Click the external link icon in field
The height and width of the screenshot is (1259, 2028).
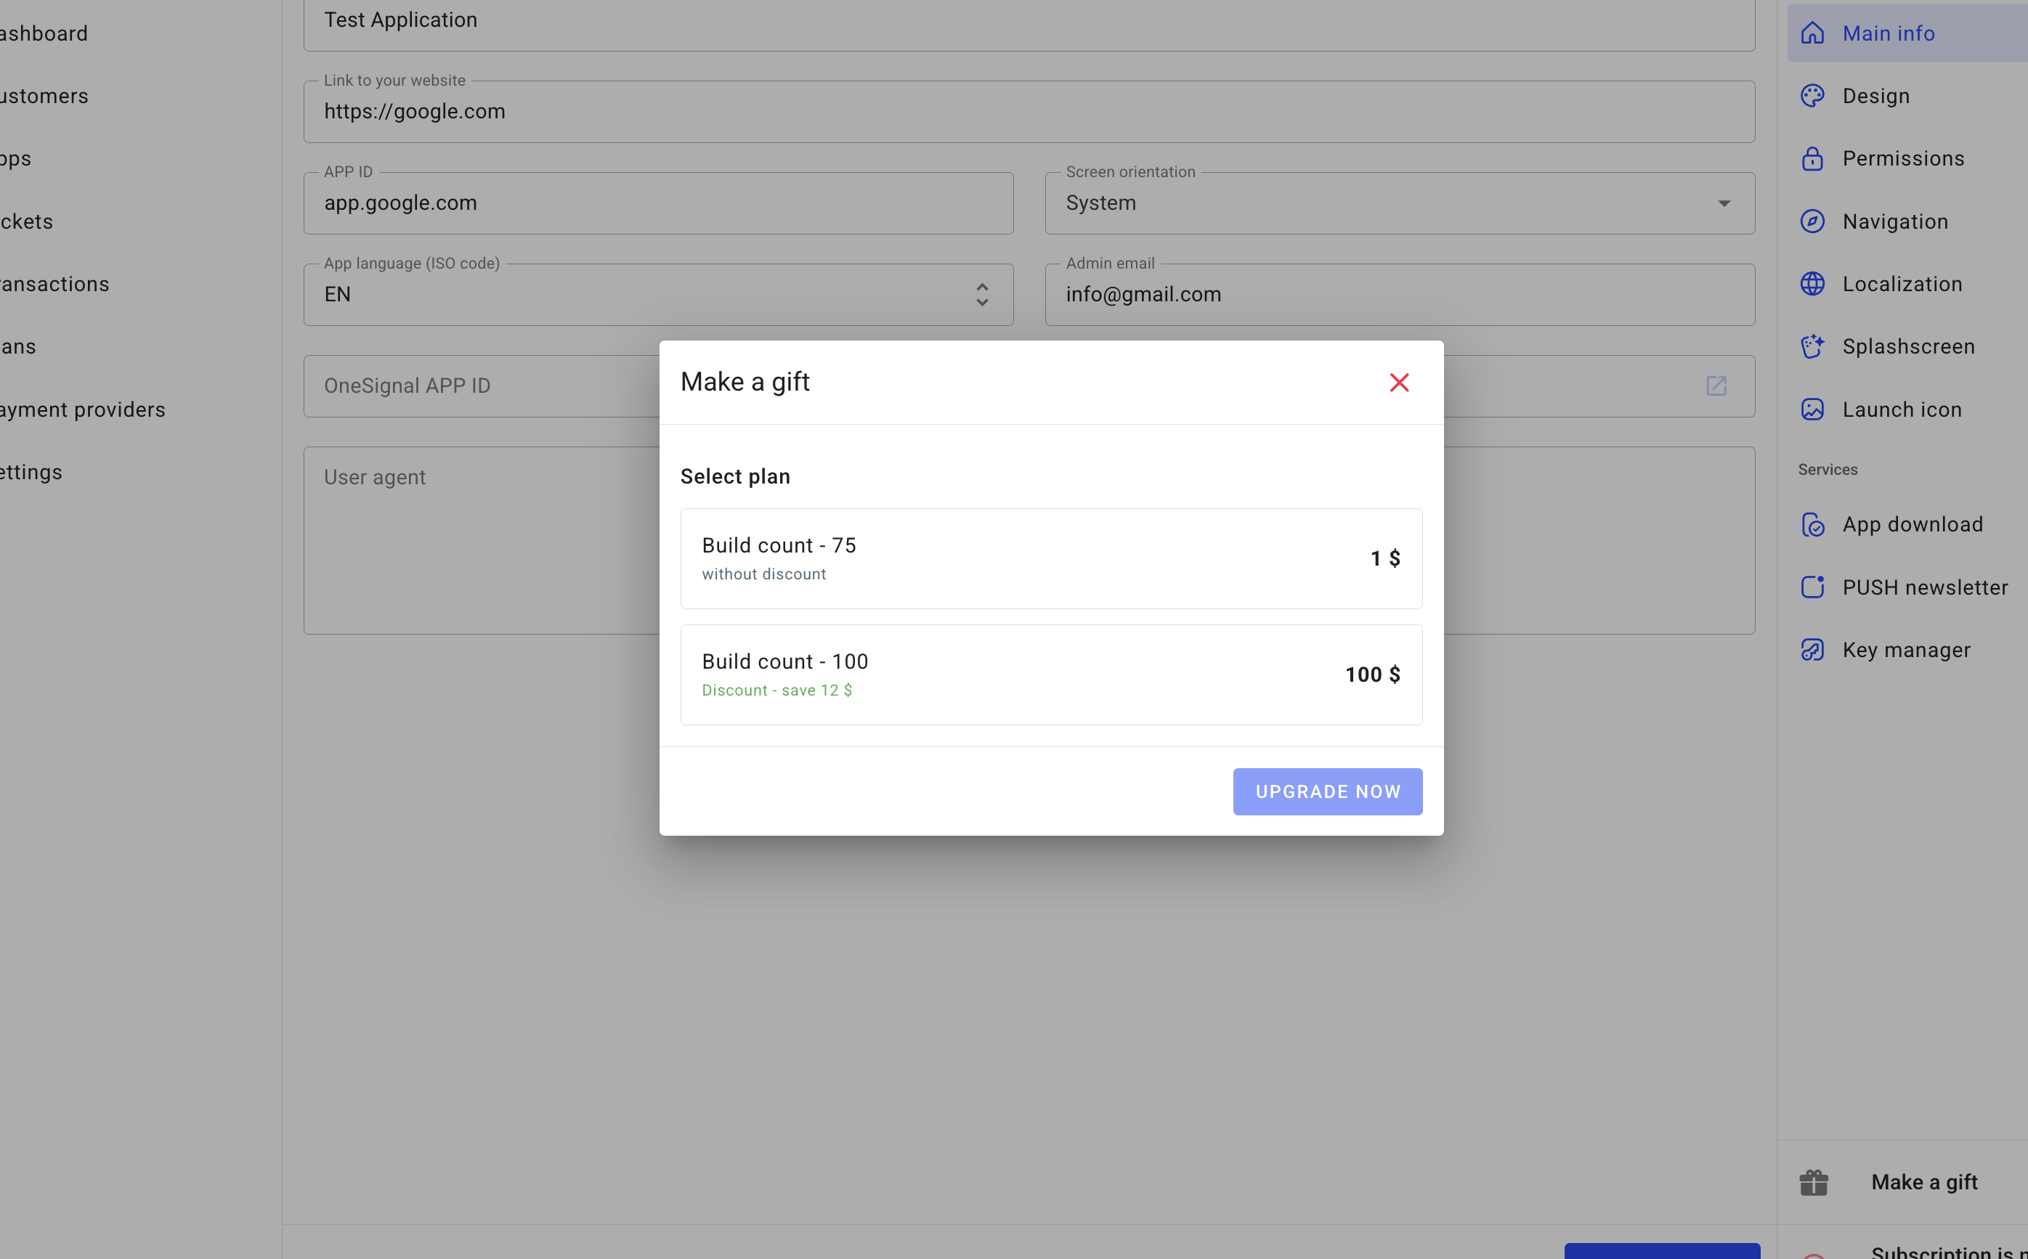coord(1716,386)
